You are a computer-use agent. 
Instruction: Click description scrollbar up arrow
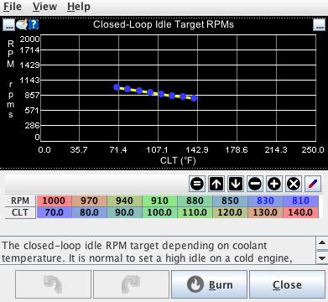(x=322, y=243)
